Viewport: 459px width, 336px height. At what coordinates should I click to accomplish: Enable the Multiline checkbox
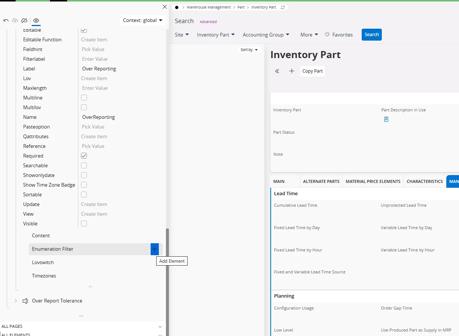(84, 98)
